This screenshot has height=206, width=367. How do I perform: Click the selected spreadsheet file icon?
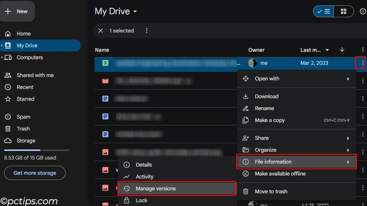pyautogui.click(x=105, y=63)
